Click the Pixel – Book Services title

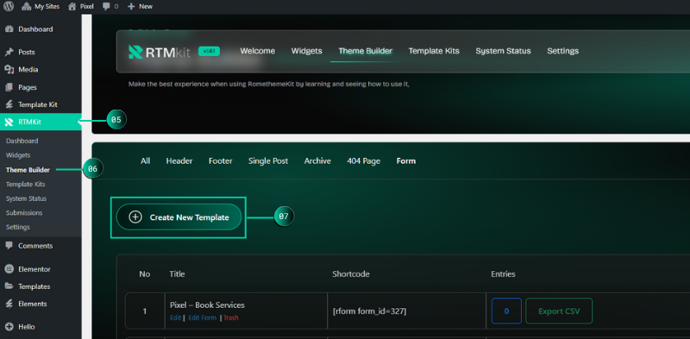pos(207,305)
